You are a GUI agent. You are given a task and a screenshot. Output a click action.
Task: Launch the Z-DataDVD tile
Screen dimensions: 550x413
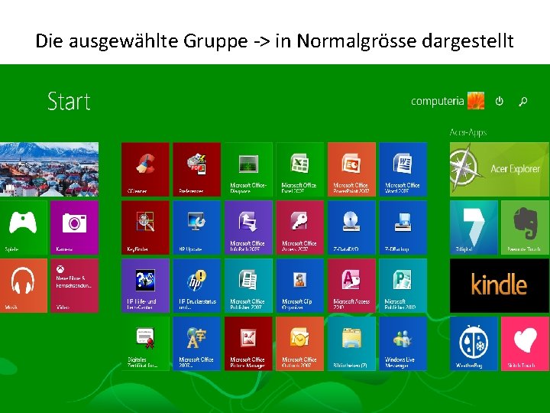click(351, 228)
